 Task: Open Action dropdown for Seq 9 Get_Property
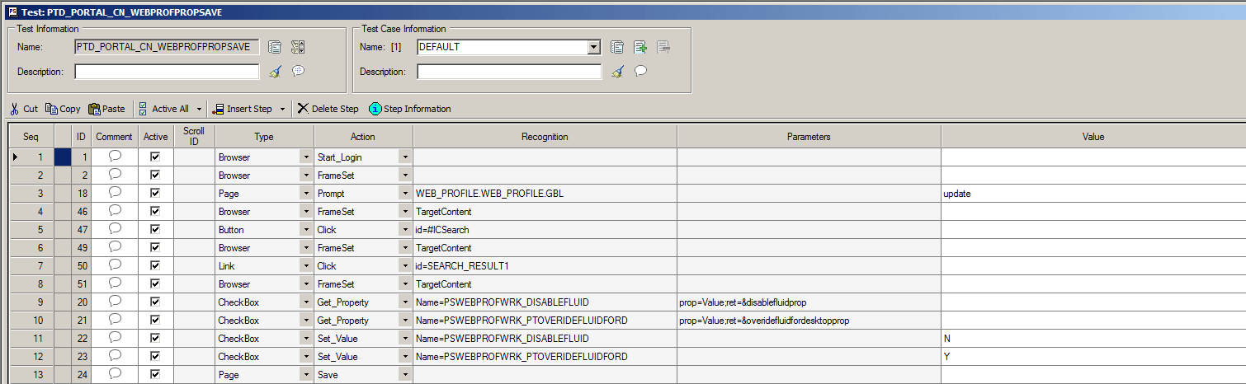405,302
